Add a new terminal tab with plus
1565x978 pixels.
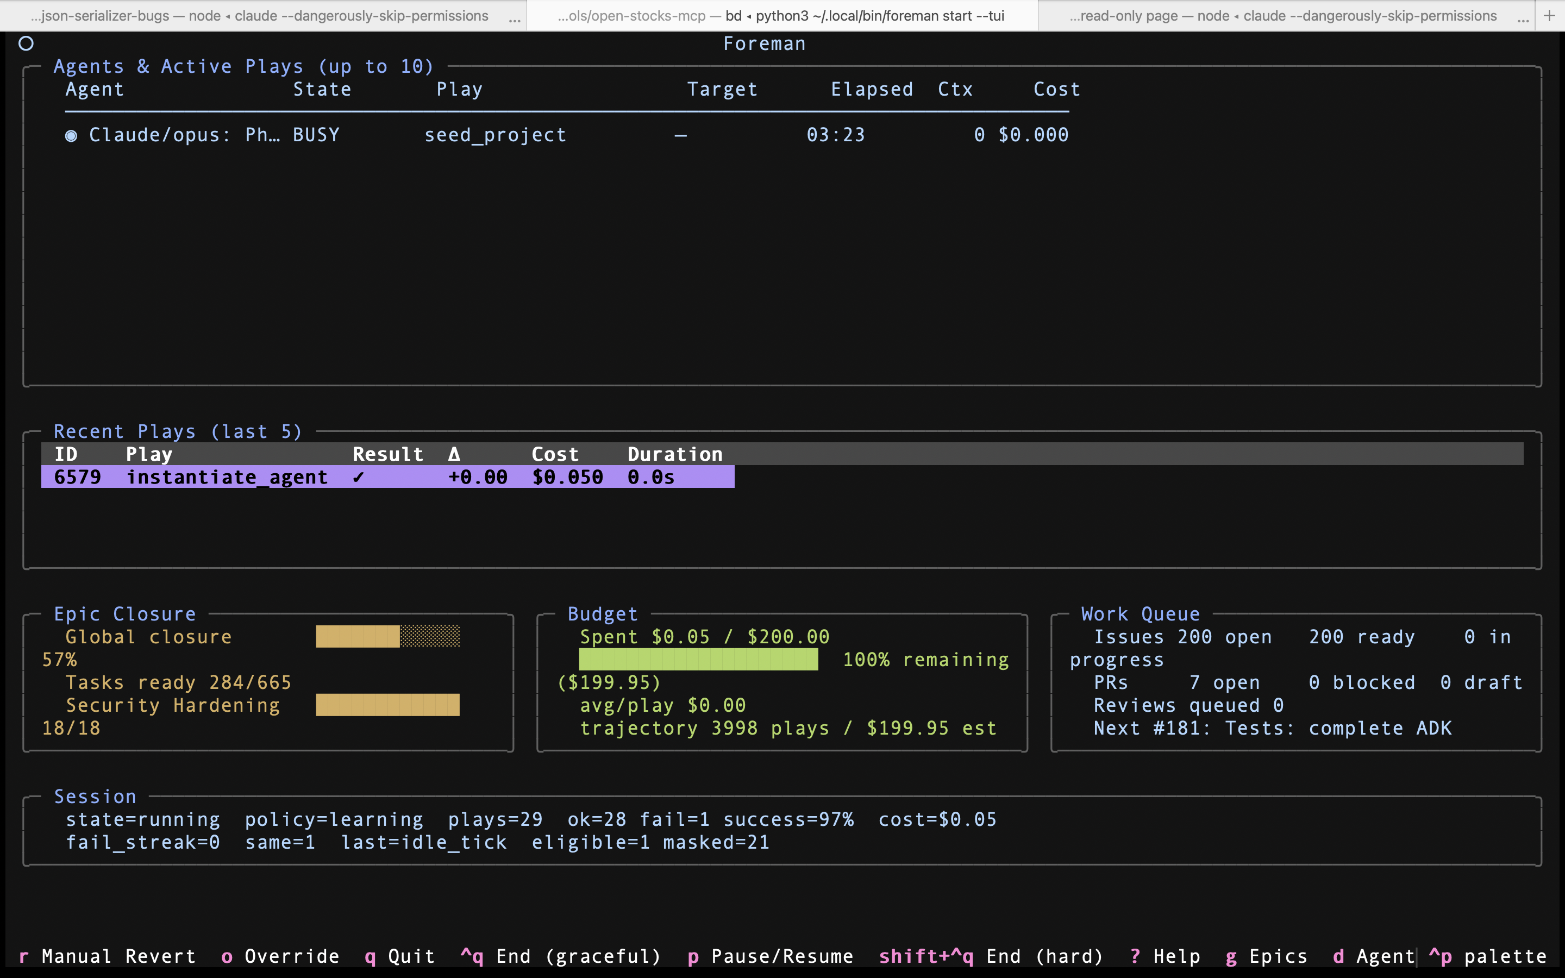tap(1549, 16)
